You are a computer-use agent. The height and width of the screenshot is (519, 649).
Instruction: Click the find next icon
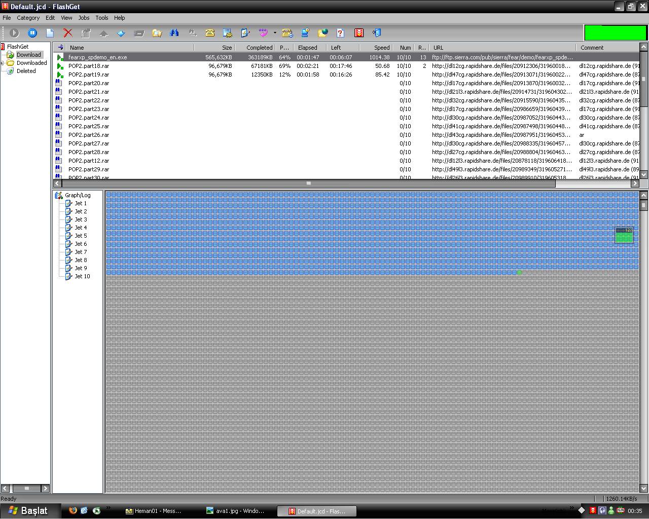(x=192, y=33)
